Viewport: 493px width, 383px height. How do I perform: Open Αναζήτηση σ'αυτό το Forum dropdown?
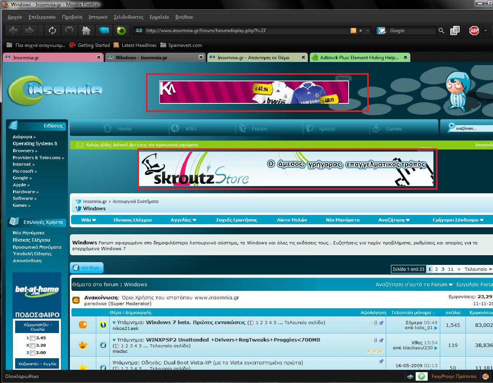point(414,284)
